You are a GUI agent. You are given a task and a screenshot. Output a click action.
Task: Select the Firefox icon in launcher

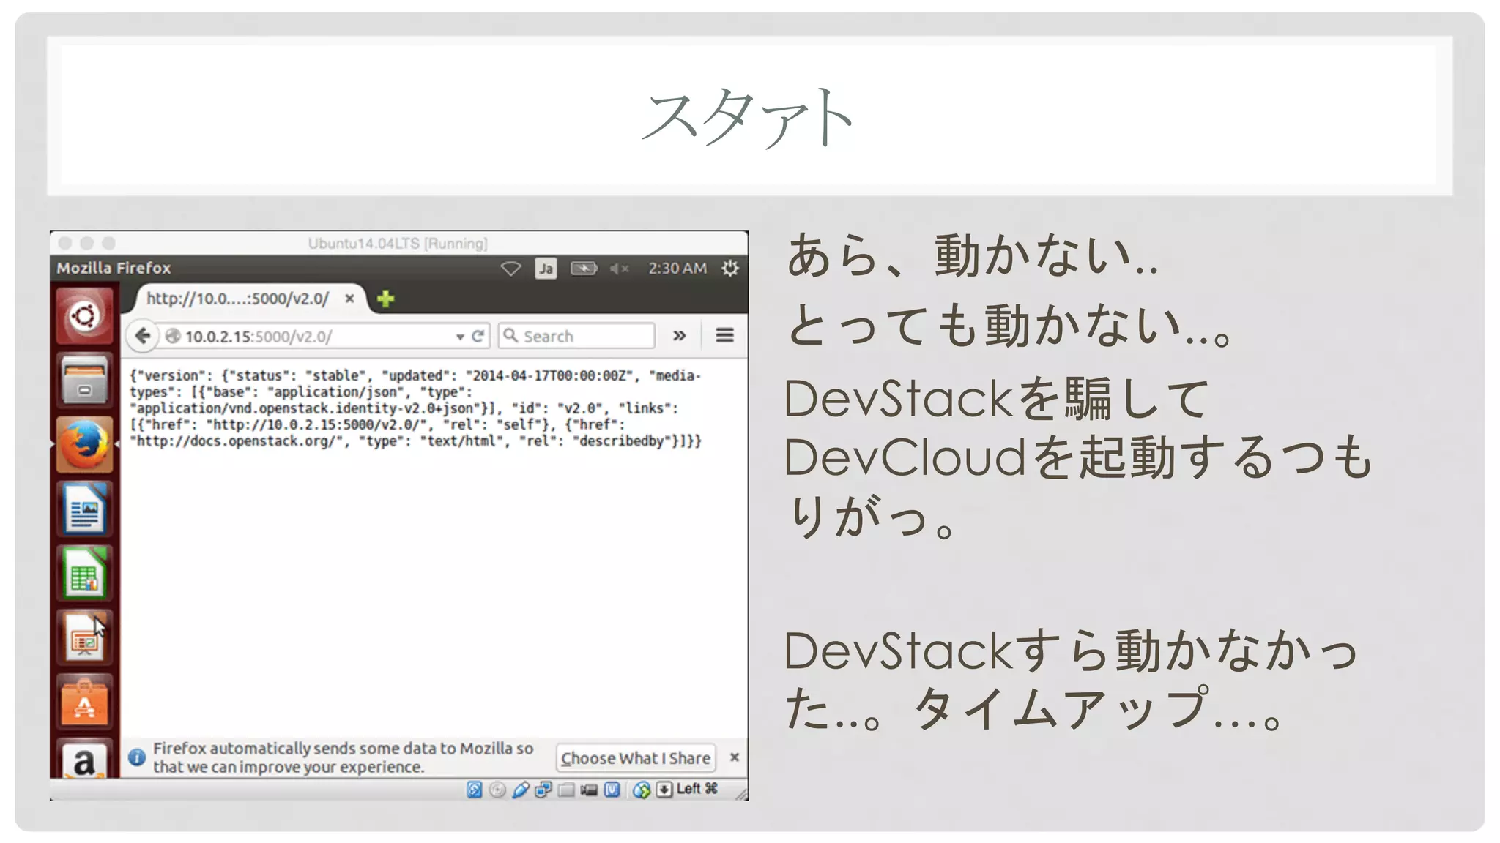[84, 444]
